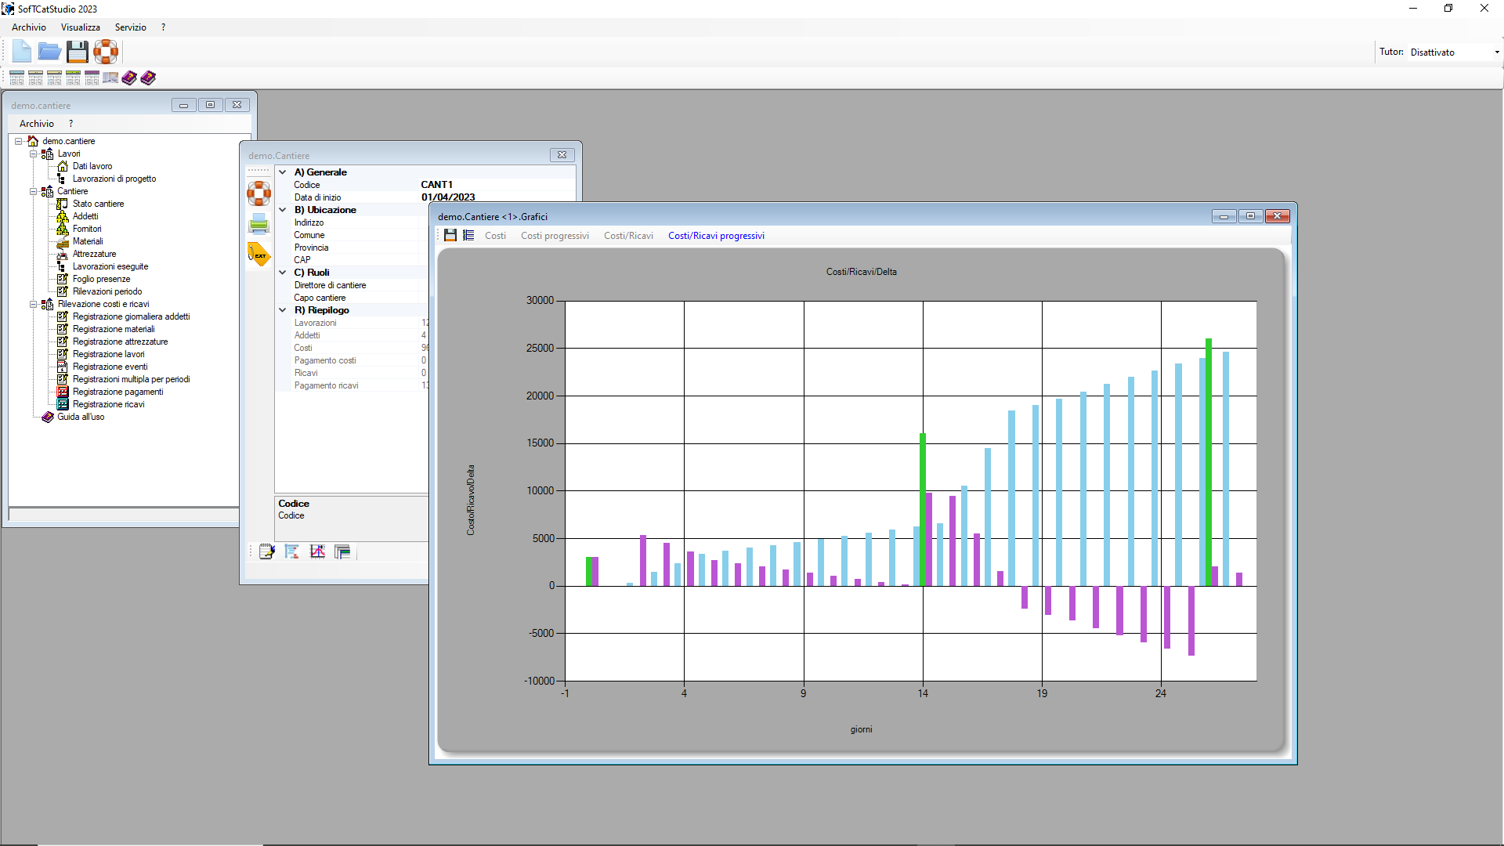Viewport: 1504px width, 846px height.
Task: Open the Servizio menu
Action: click(131, 27)
